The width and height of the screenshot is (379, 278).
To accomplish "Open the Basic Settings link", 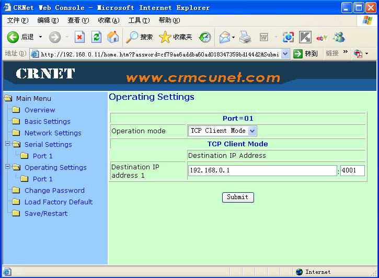I will pyautogui.click(x=48, y=121).
